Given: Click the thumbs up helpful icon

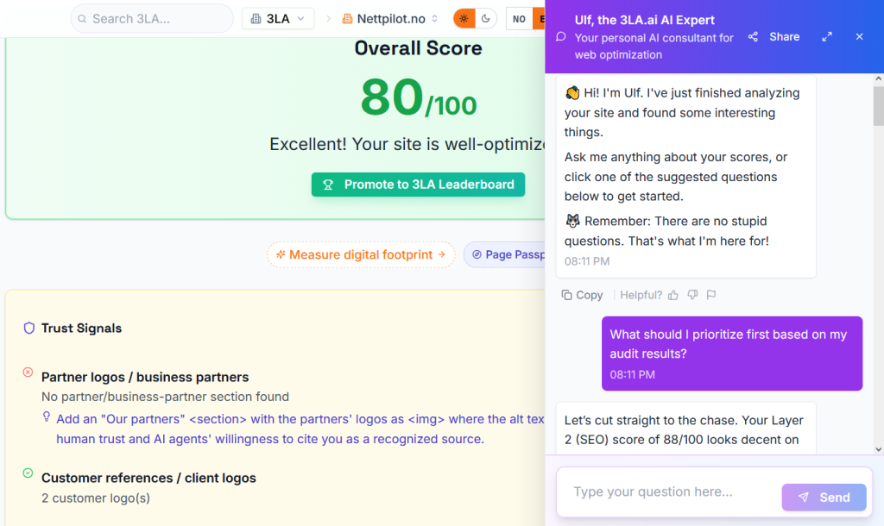Looking at the screenshot, I should pyautogui.click(x=673, y=295).
